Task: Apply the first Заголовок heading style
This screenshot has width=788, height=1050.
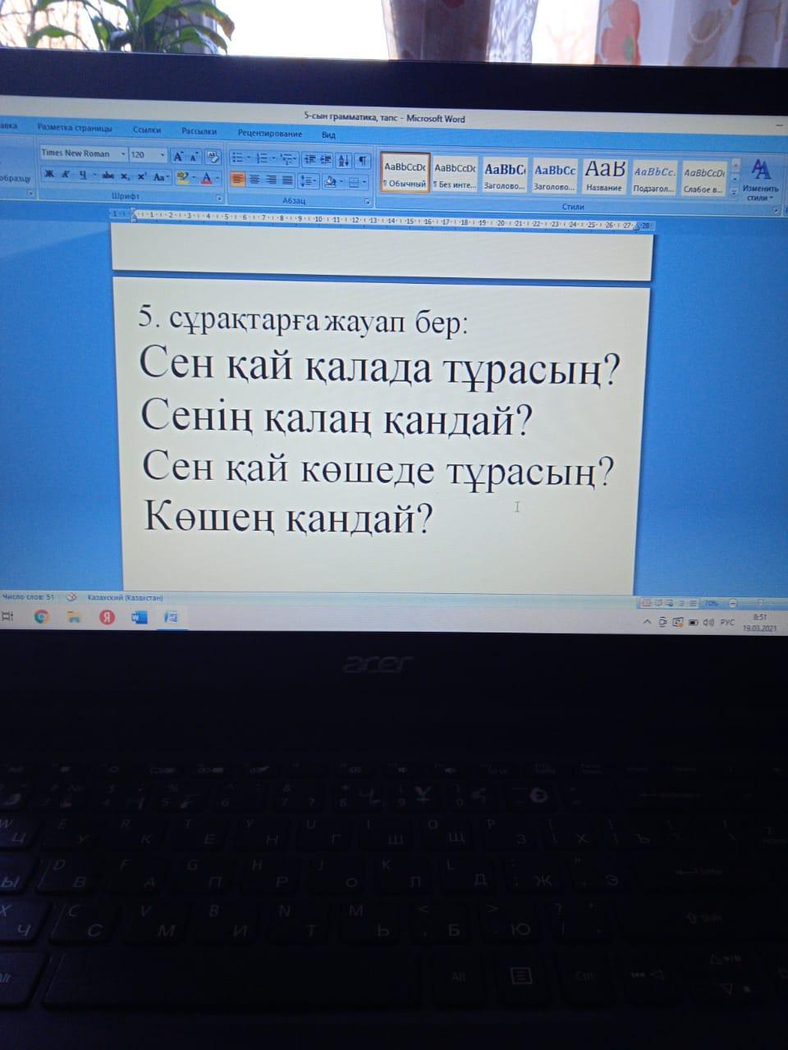Action: [x=505, y=176]
